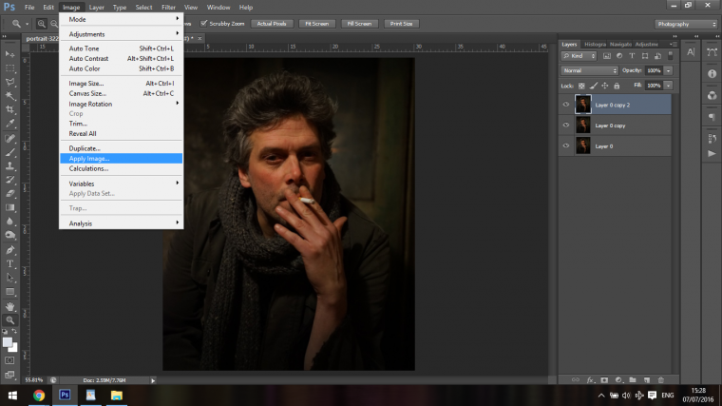Click the Actual Pixels button

272,24
